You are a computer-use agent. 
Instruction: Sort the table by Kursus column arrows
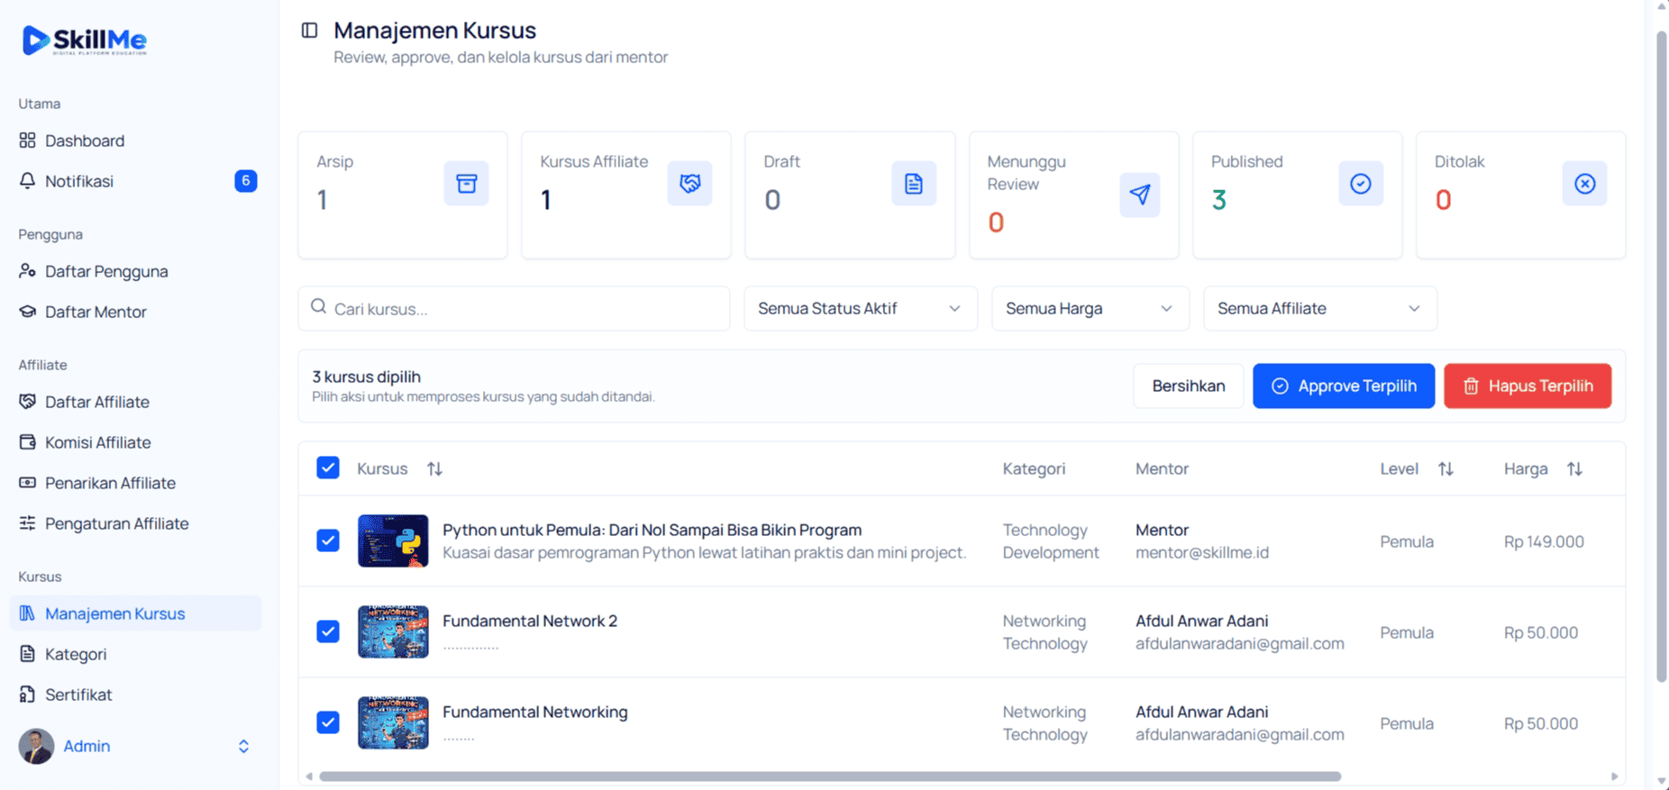click(x=434, y=468)
